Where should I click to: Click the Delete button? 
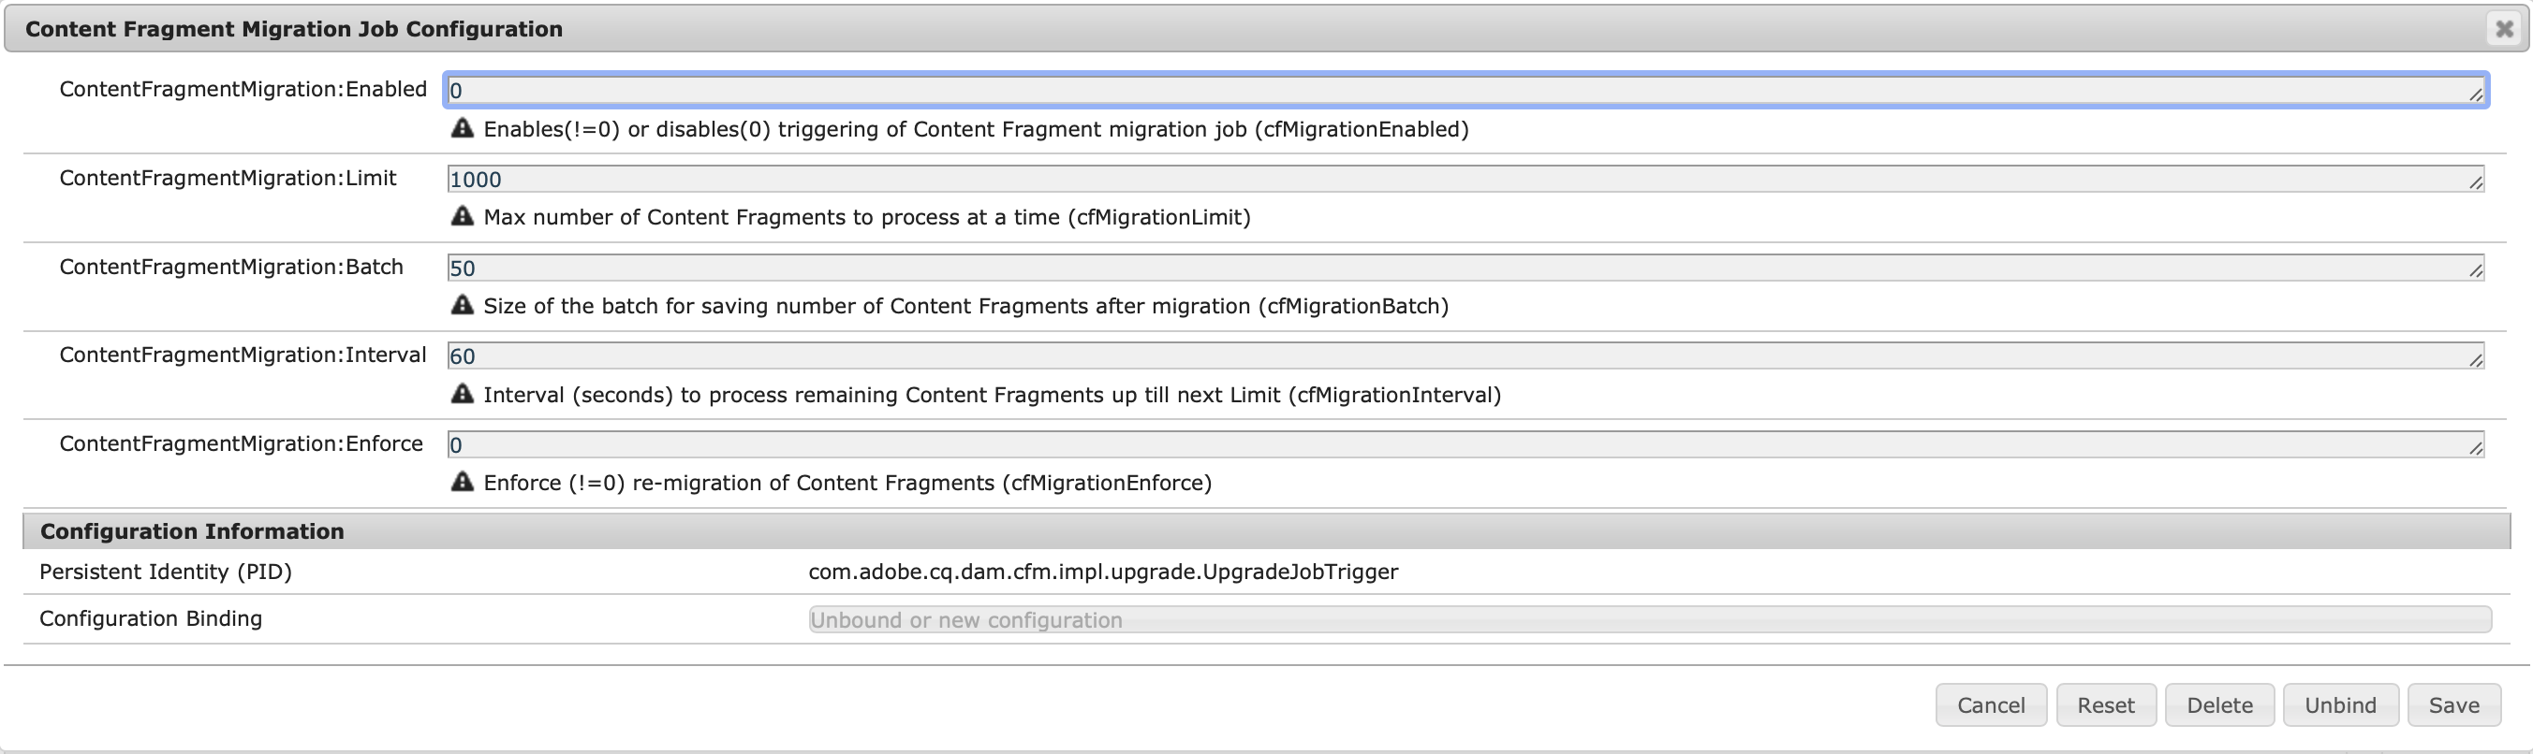tap(2219, 705)
